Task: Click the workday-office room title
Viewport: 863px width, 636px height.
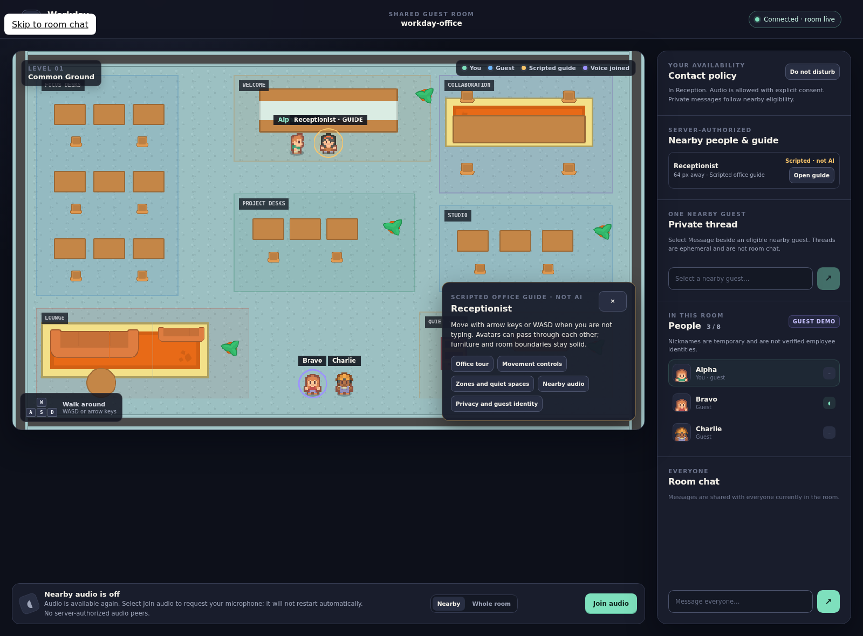Action: [x=432, y=23]
